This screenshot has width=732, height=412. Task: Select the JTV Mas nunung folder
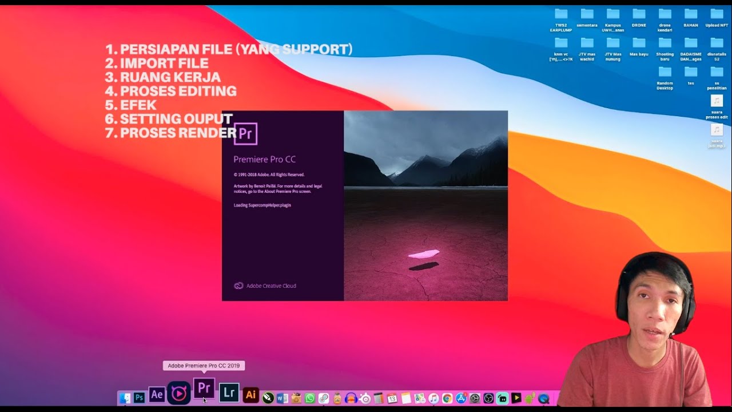tap(613, 49)
